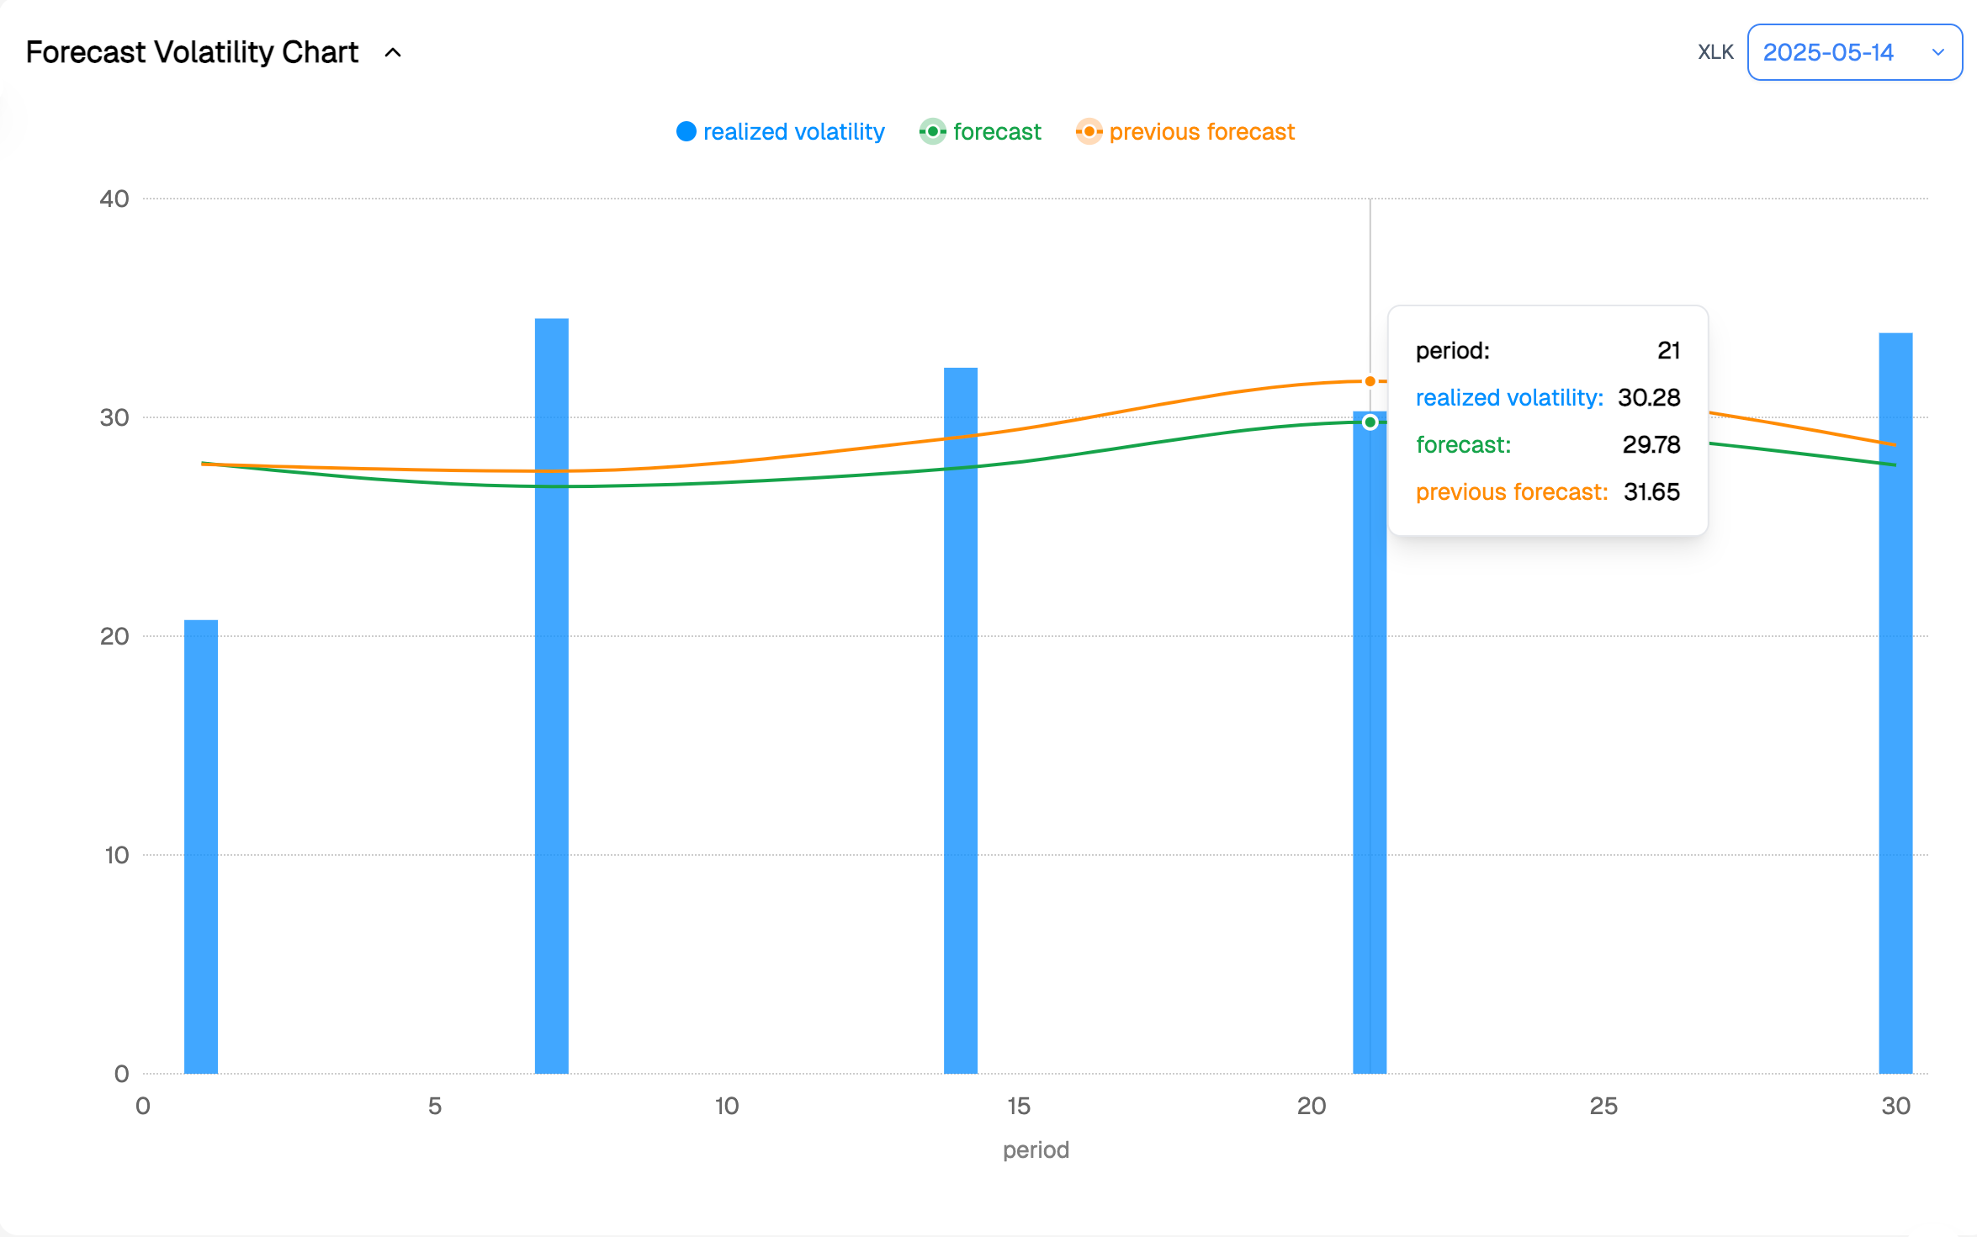
Task: Click the green forecast point at period 21
Action: (x=1370, y=422)
